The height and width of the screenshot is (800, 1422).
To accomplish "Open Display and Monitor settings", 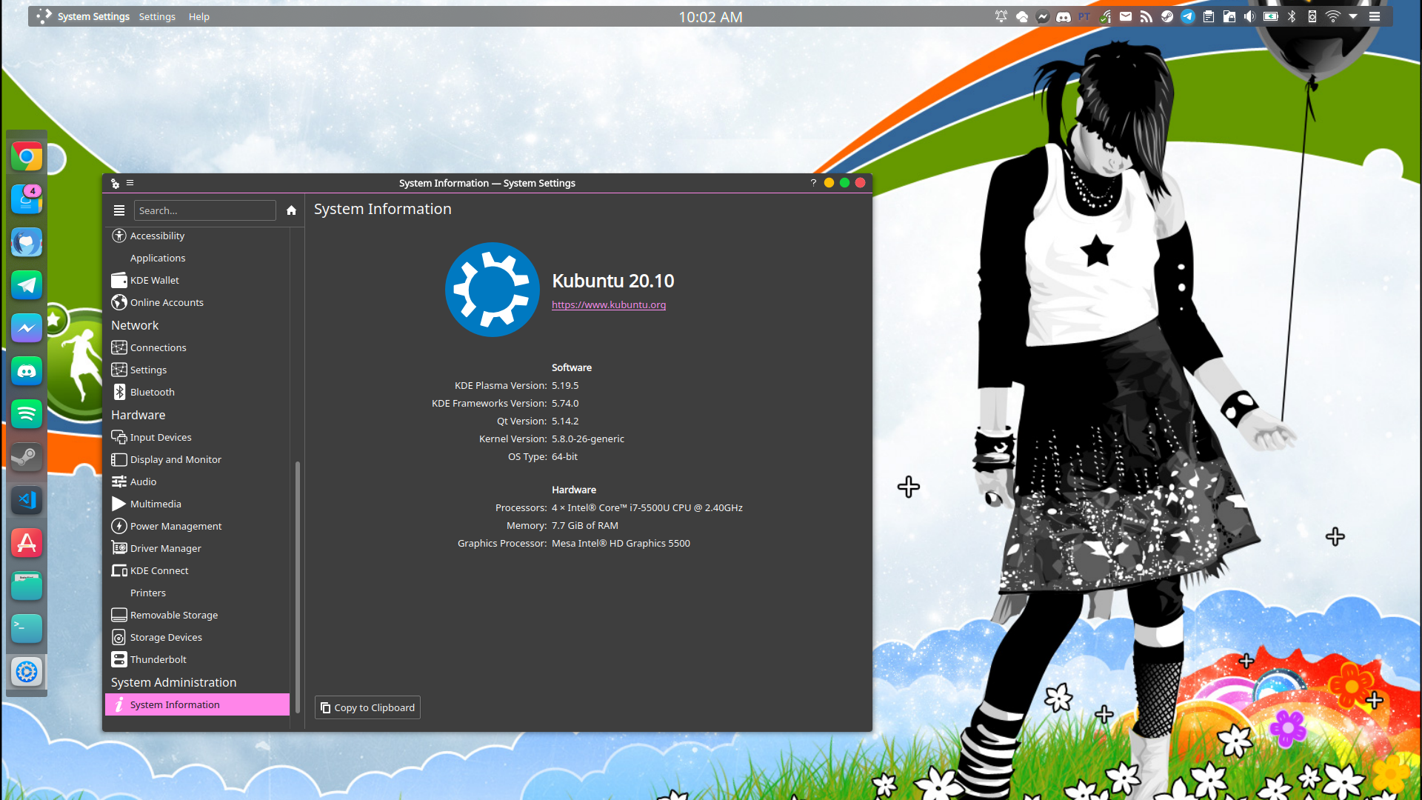I will pos(197,459).
